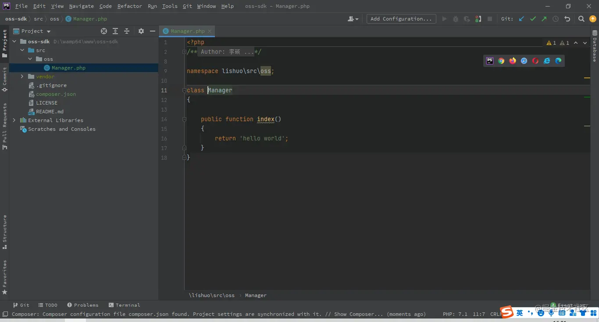Click the Git Rollback undo arrow

(567, 19)
